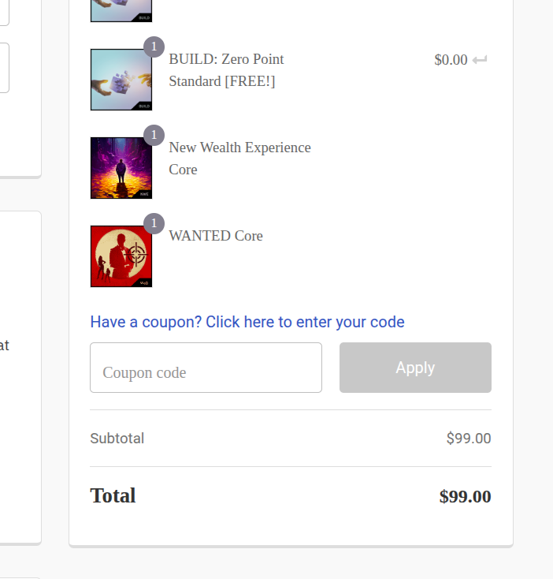Click "Have a coupon? Click here" link
553x579 pixels.
coord(247,322)
